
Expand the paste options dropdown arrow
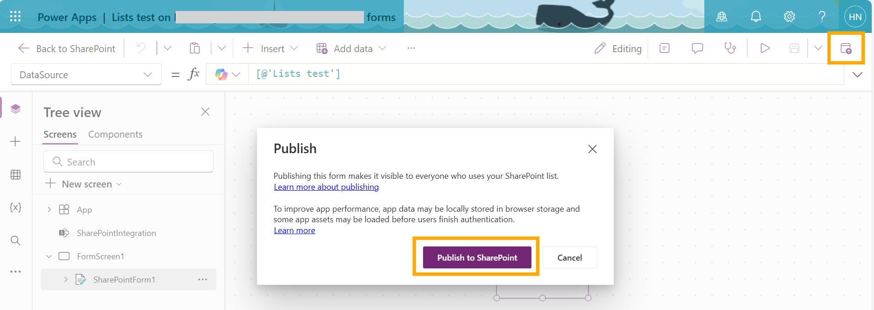(222, 48)
